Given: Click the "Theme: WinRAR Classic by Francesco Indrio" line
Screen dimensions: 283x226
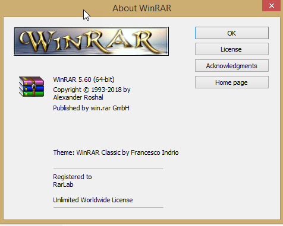Looking at the screenshot, I should pos(116,152).
